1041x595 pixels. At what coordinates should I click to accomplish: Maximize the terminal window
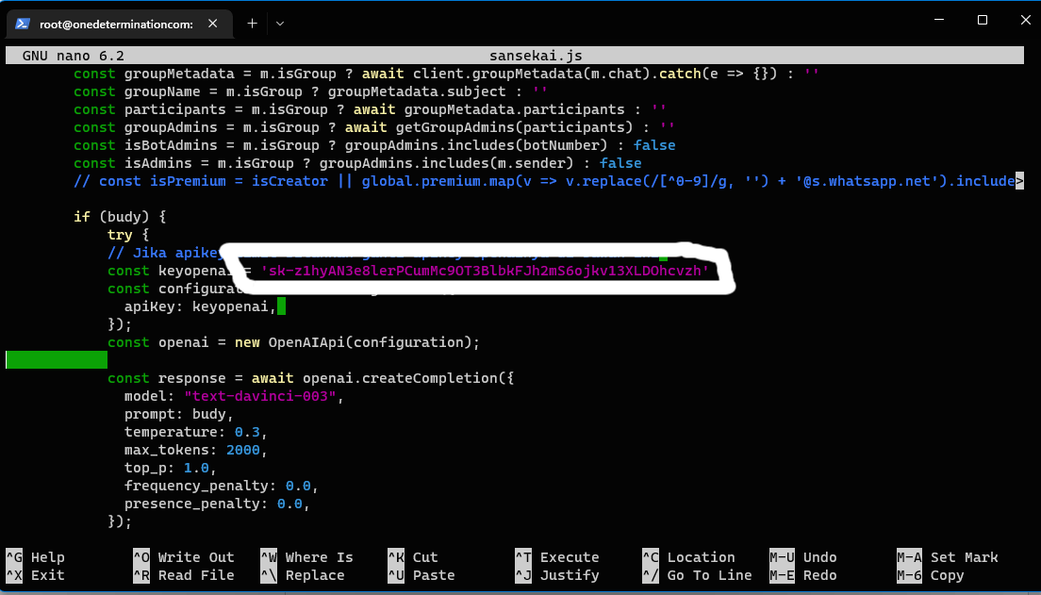(x=982, y=20)
